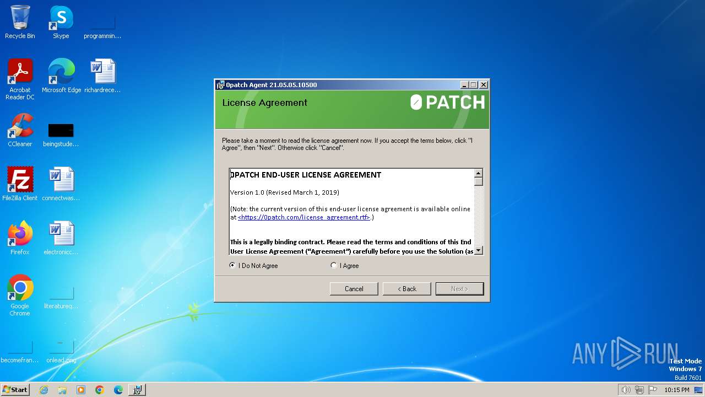Minimize the 0patch Agent installer window
Image resolution: width=705 pixels, height=397 pixels.
point(464,85)
